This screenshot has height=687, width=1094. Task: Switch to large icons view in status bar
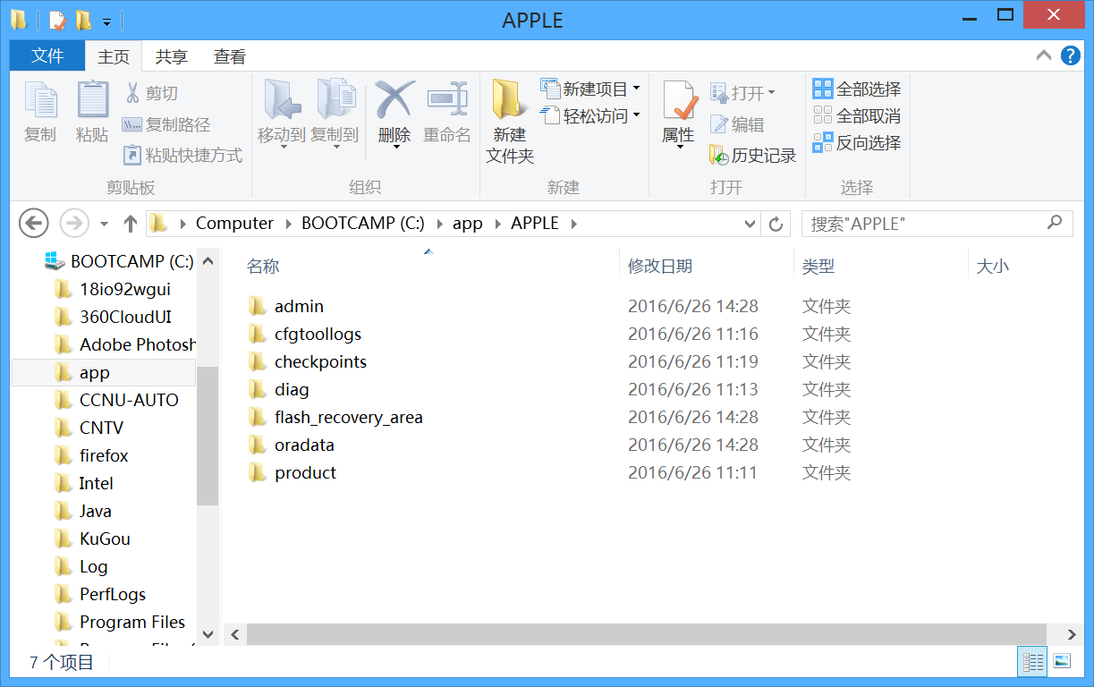1061,662
